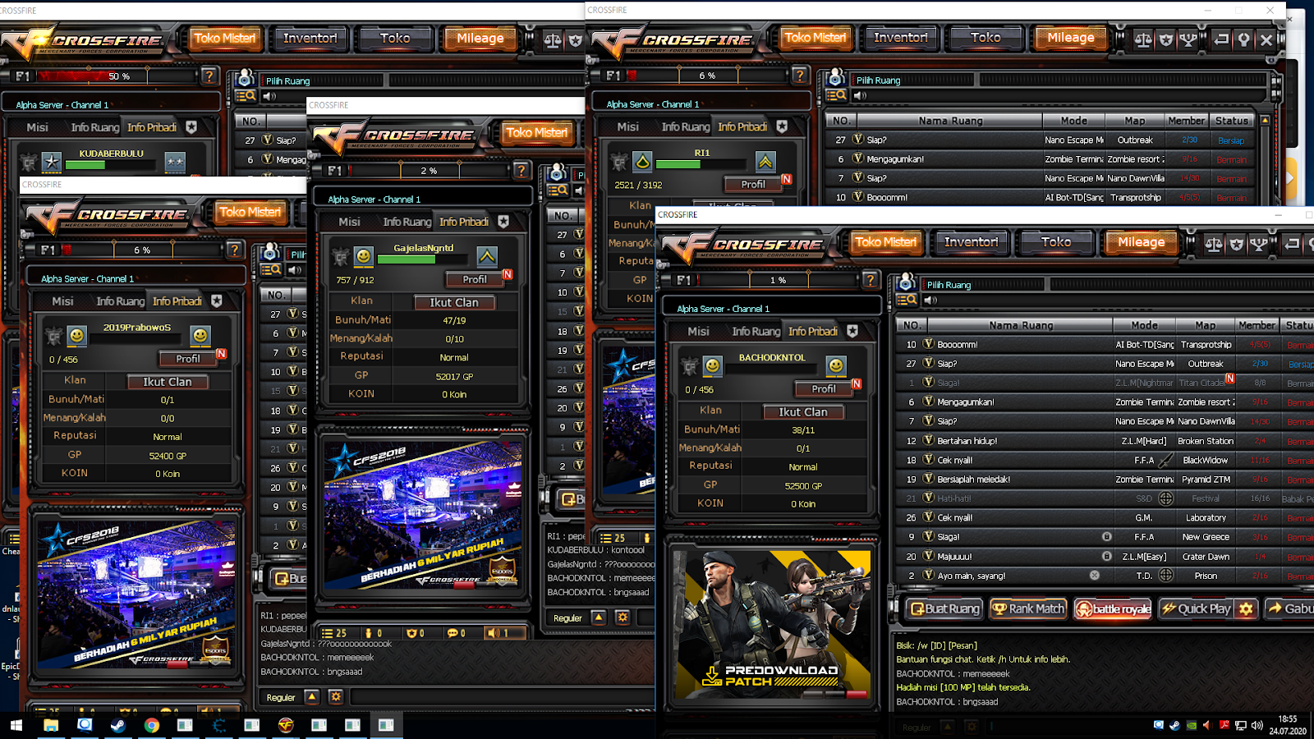Click X exit icon in RI1 game toolbar
The width and height of the screenshot is (1314, 739).
click(x=1266, y=39)
